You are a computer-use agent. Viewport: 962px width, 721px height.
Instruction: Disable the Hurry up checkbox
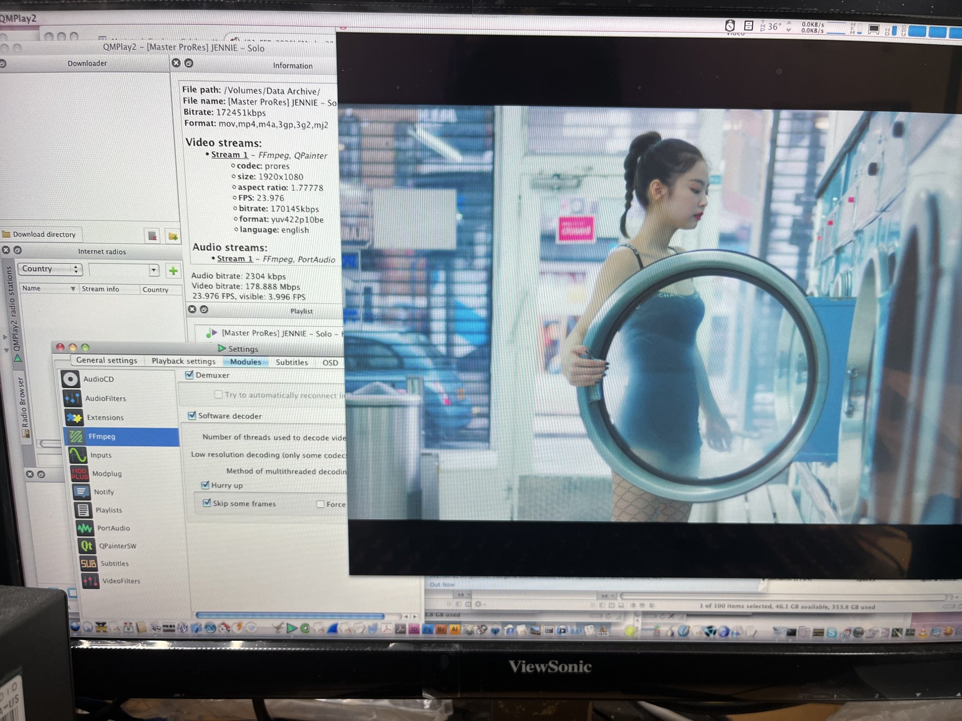point(205,485)
